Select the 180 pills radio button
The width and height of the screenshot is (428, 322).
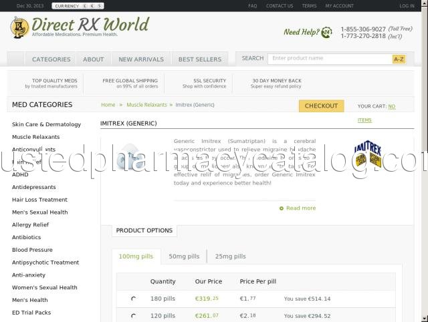(x=133, y=299)
